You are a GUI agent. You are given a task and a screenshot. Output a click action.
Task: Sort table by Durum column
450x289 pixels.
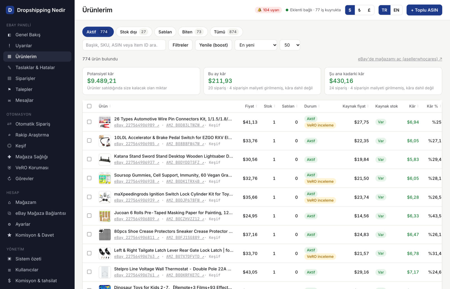(312, 106)
